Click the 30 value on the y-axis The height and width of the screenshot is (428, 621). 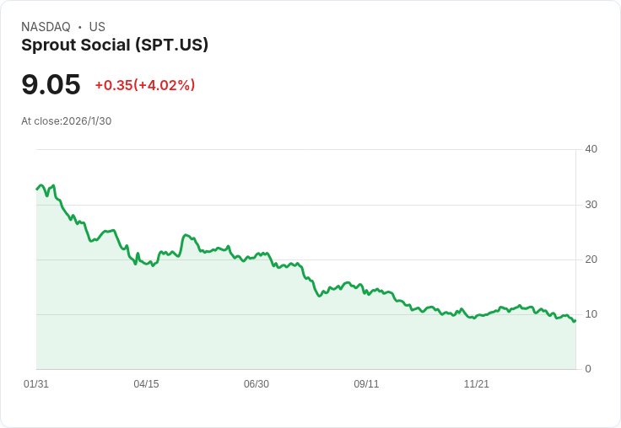point(591,205)
